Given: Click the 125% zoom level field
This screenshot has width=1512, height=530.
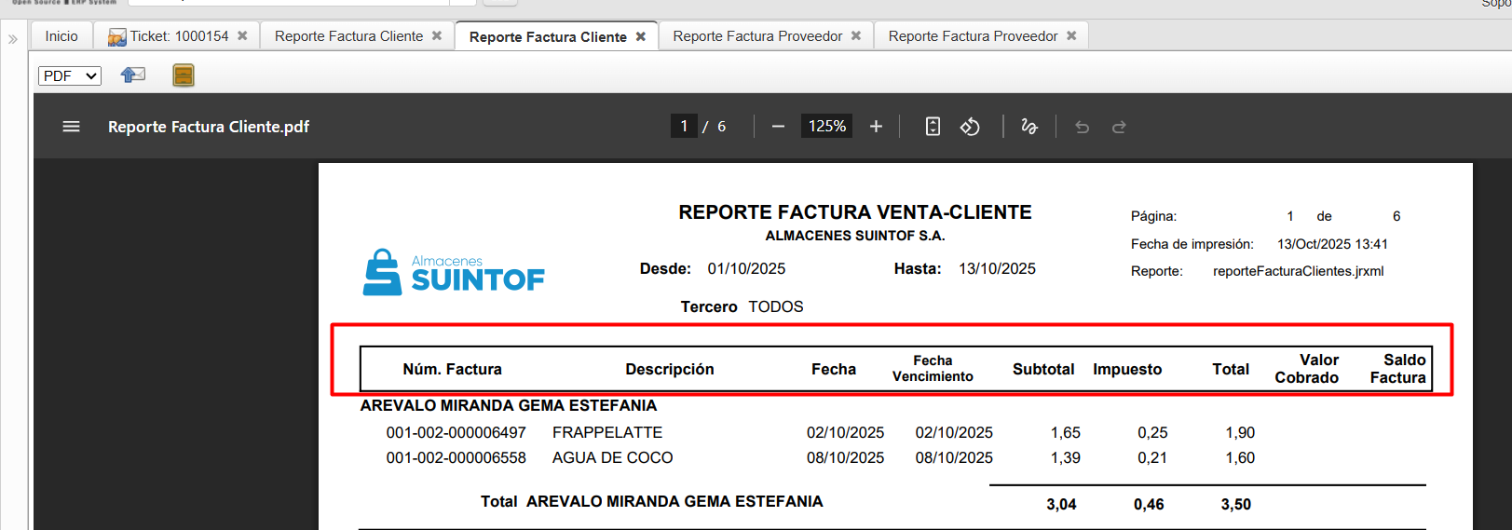Looking at the screenshot, I should tap(826, 126).
